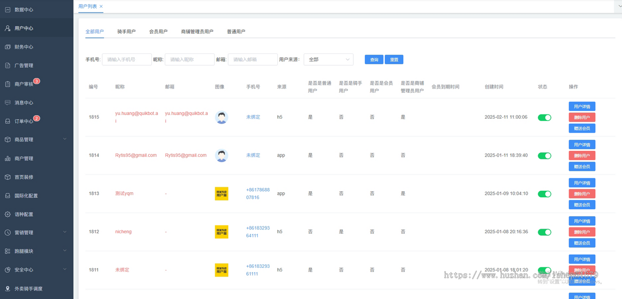Switch to the 骑手用户 tab
This screenshot has width=622, height=299.
coord(126,32)
